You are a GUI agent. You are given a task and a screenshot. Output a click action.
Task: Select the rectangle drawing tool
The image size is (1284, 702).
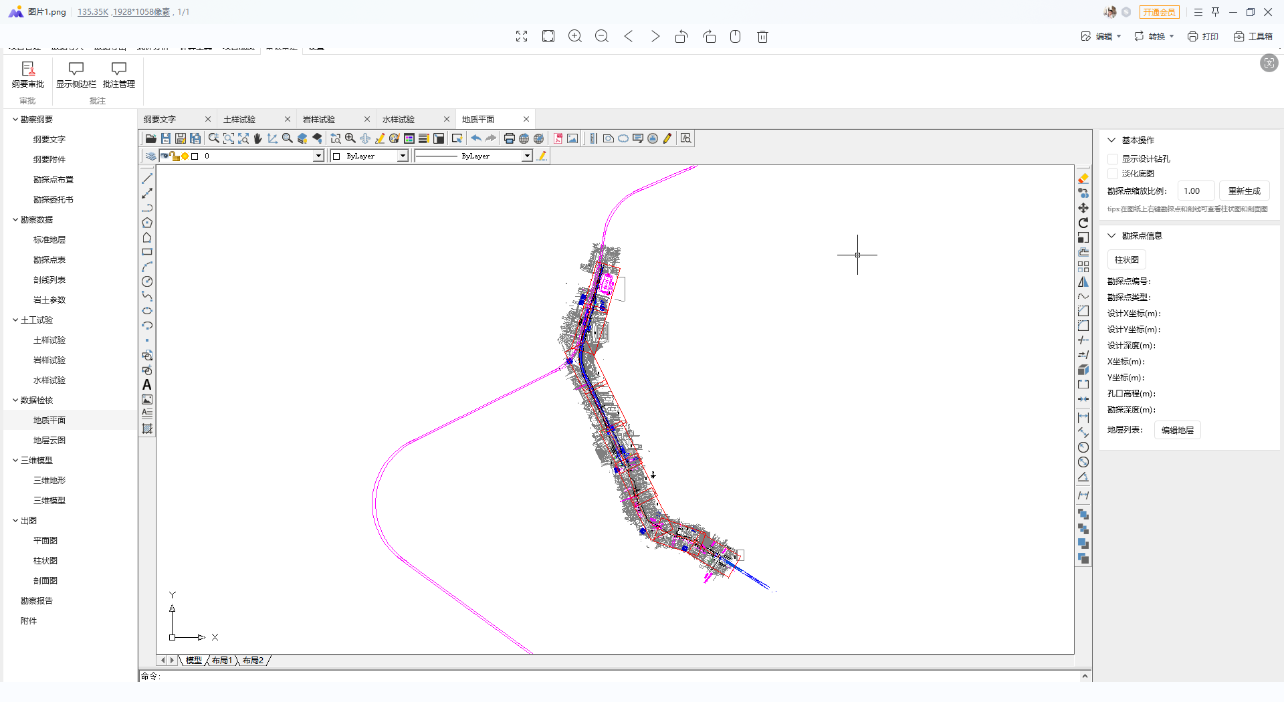[147, 252]
